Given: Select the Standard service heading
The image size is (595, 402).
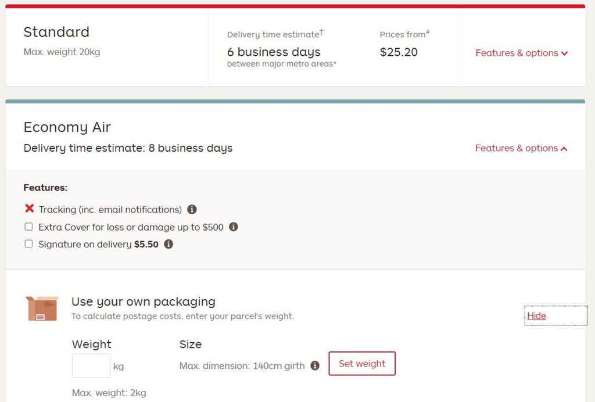Looking at the screenshot, I should click(56, 32).
